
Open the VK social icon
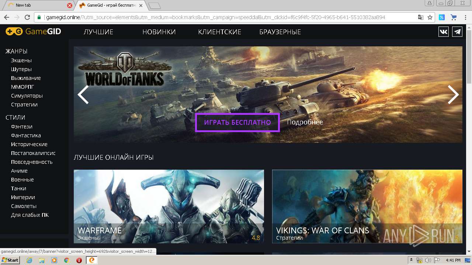point(444,32)
